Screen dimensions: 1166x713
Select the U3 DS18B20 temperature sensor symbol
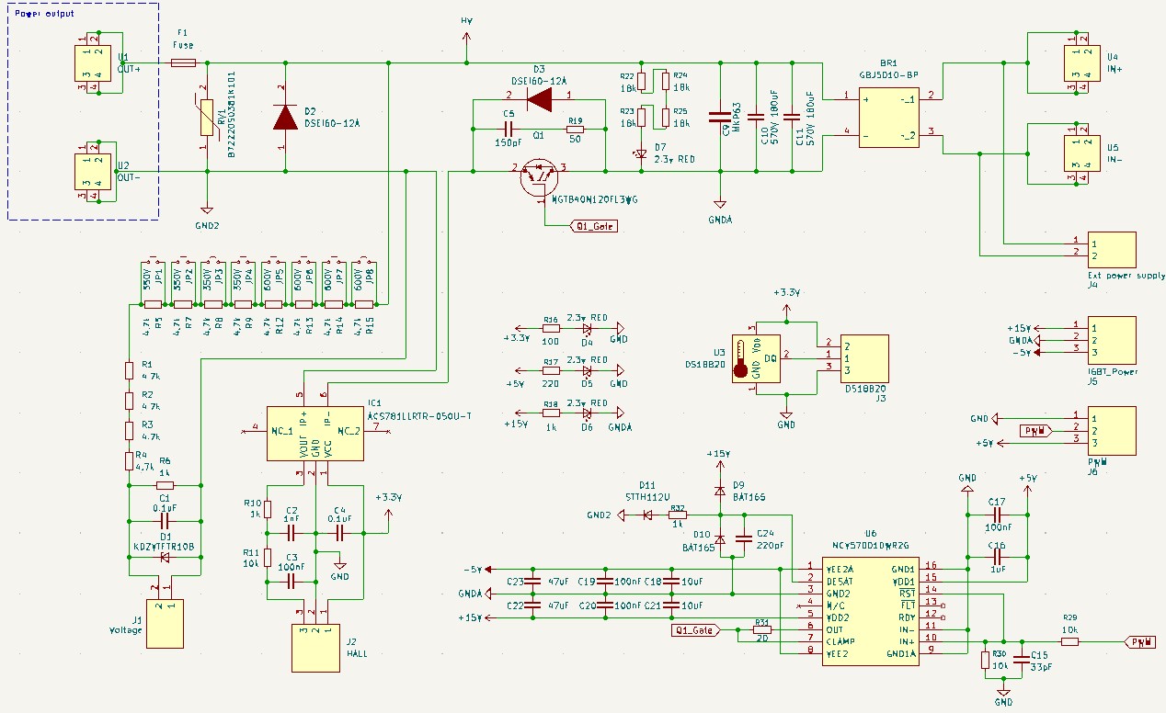click(x=758, y=358)
